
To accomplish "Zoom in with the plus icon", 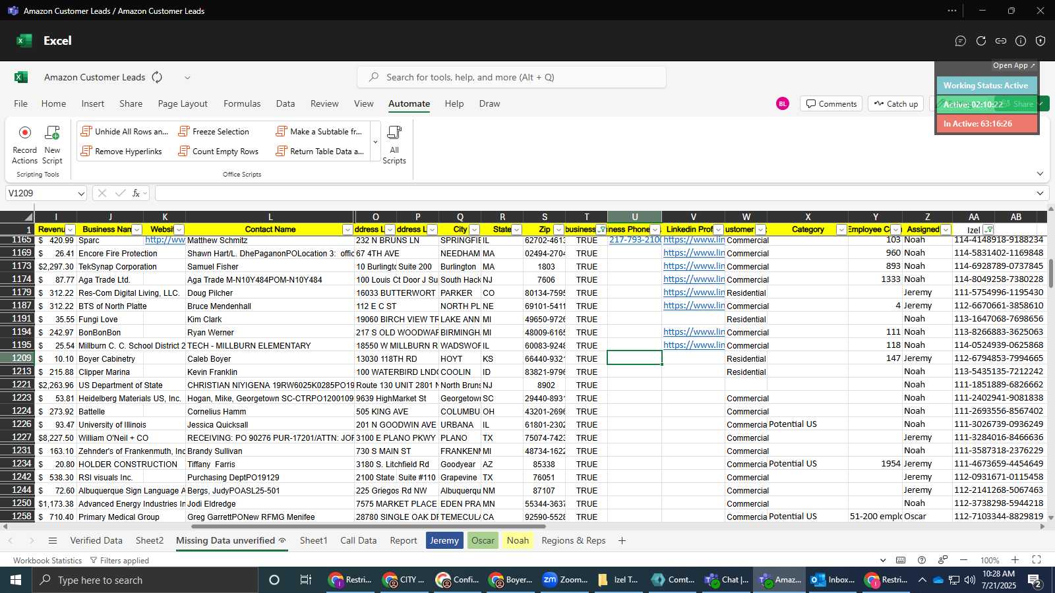I will pyautogui.click(x=1015, y=560).
